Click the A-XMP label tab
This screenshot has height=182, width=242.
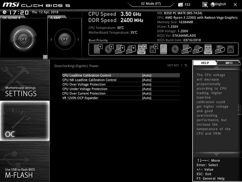pyautogui.click(x=55, y=18)
